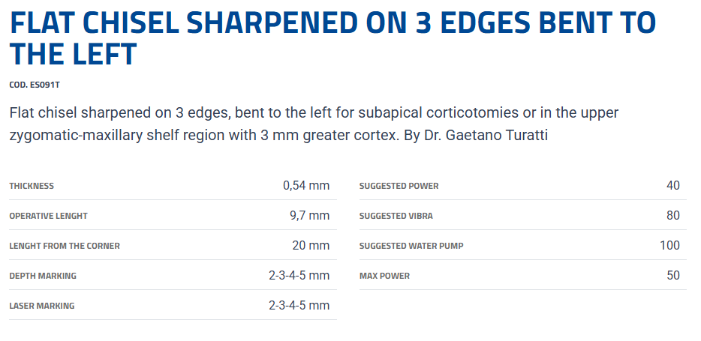Click the Lenght From The Corner label
Screen dimensions: 701x341
pyautogui.click(x=65, y=246)
